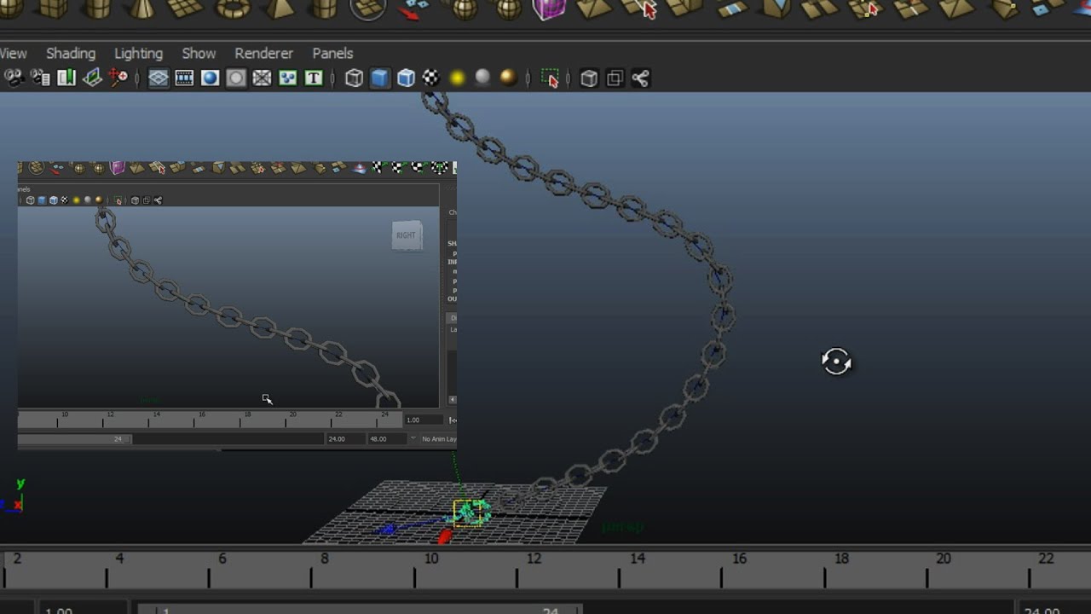Screen dimensions: 1091x614
Task: Click the 24.00 playback end field in inset
Action: pos(346,439)
